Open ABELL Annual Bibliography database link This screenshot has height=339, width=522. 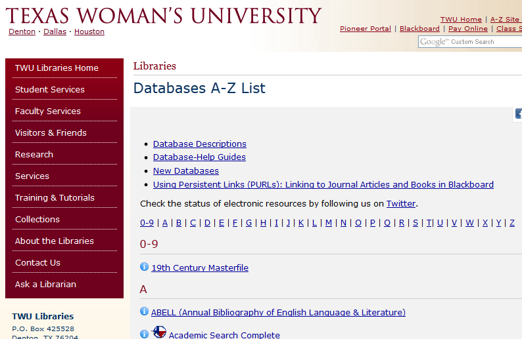[x=278, y=312]
